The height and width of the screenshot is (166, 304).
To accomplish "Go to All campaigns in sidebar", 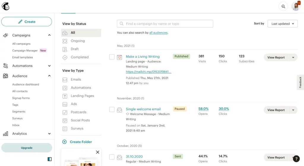I will coord(21,44).
